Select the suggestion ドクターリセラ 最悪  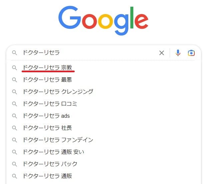47,80
